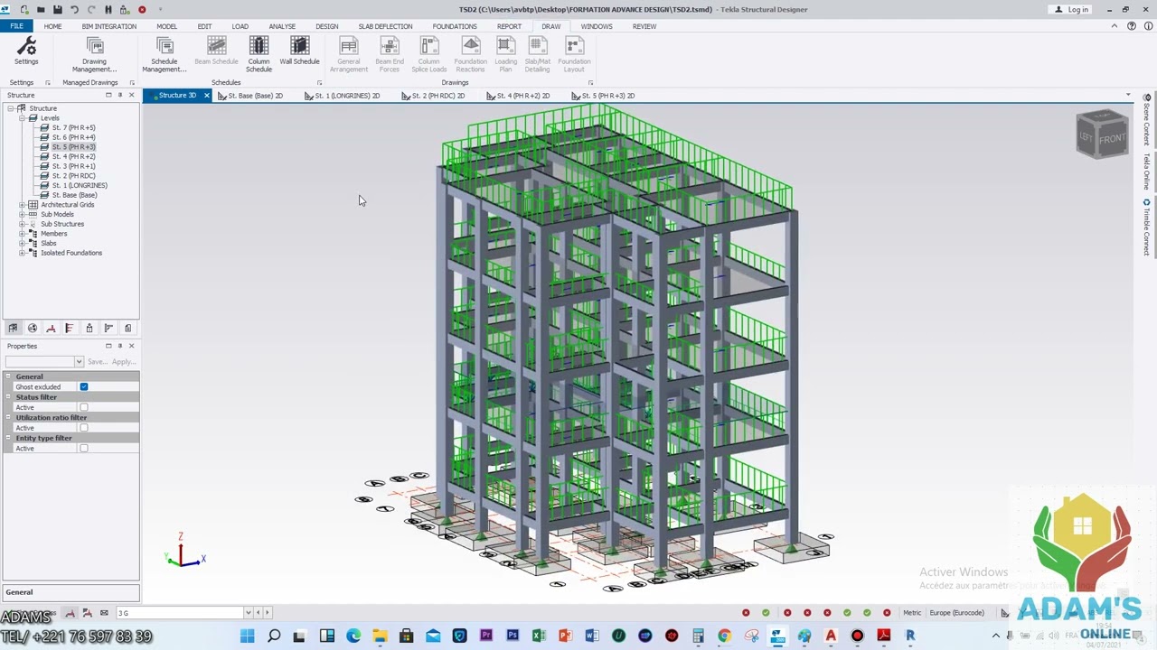
Task: Expand the Sub Models tree node
Action: point(22,215)
